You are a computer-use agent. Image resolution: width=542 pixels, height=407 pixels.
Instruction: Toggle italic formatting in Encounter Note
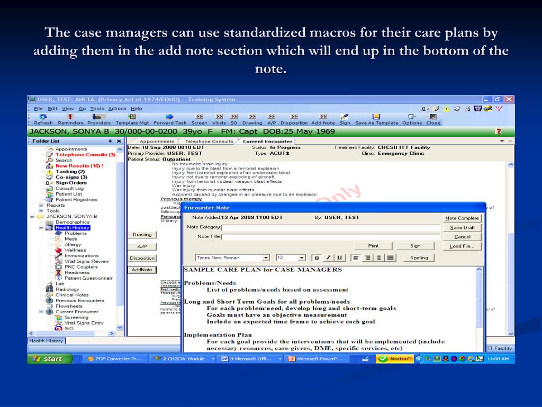[328, 258]
